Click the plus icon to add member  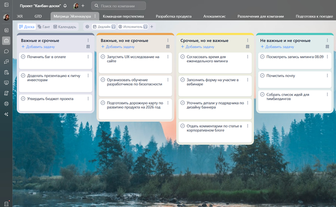point(83,6)
